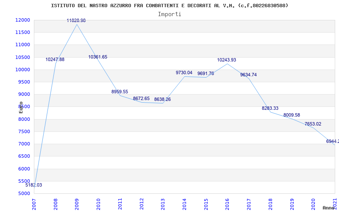
Task: Click the 'Importi' chart subtitle
Action: pos(169,14)
